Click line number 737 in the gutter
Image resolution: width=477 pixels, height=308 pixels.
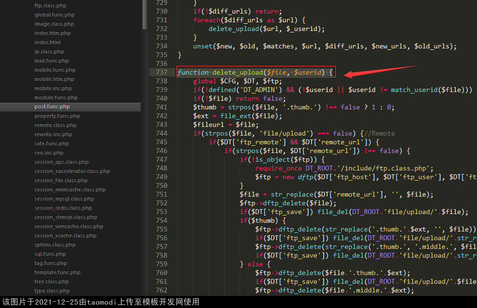pyautogui.click(x=161, y=72)
